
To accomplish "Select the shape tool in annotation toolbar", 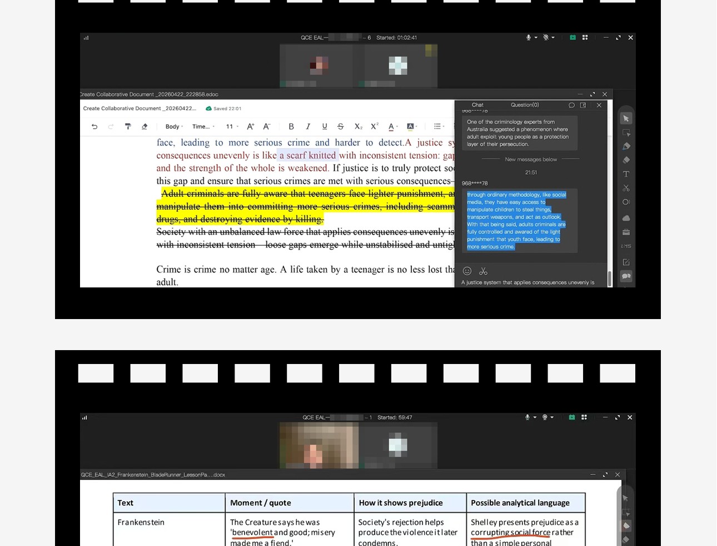I will [626, 202].
